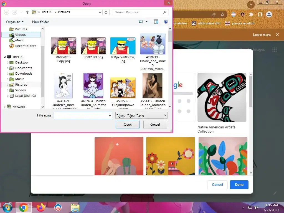Select Videos in the library list
Screen dimensions: 284x213
(21, 35)
